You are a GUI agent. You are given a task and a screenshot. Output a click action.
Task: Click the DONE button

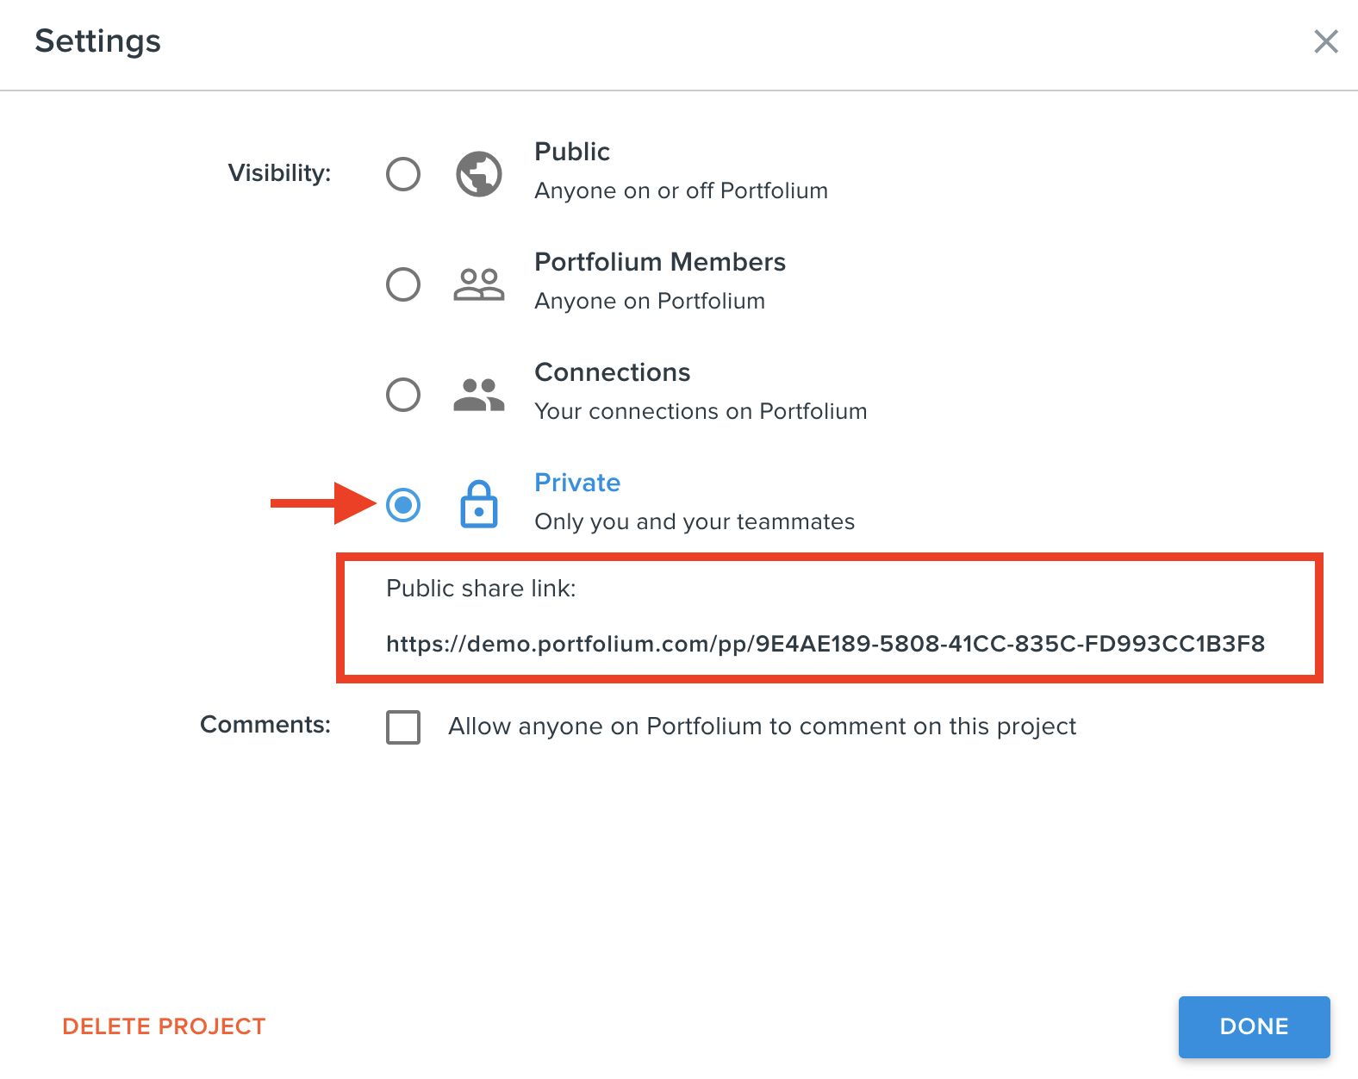pos(1255,1026)
